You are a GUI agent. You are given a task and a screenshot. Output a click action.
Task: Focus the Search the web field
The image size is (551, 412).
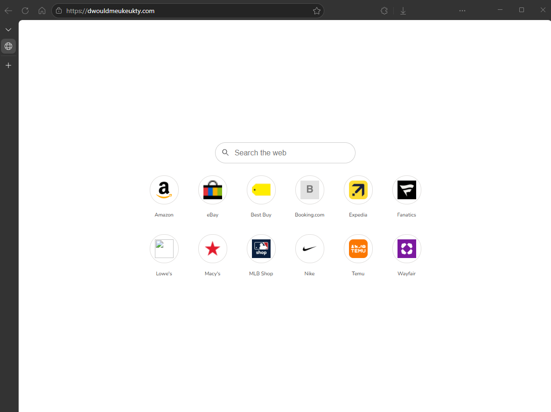(285, 153)
